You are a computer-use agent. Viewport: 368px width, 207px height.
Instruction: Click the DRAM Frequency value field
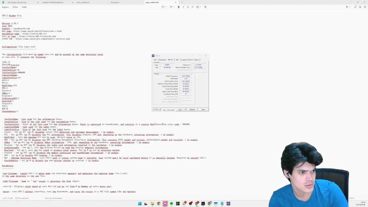tap(186, 76)
